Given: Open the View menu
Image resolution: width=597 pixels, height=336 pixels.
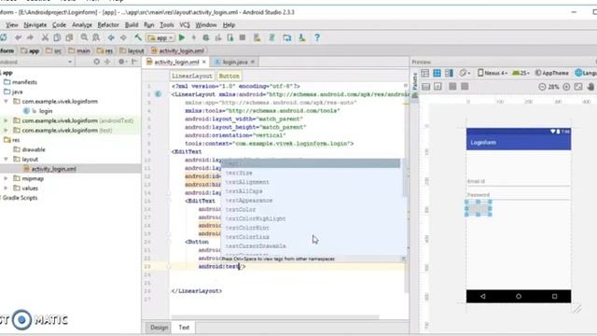Looking at the screenshot, I should (x=12, y=25).
